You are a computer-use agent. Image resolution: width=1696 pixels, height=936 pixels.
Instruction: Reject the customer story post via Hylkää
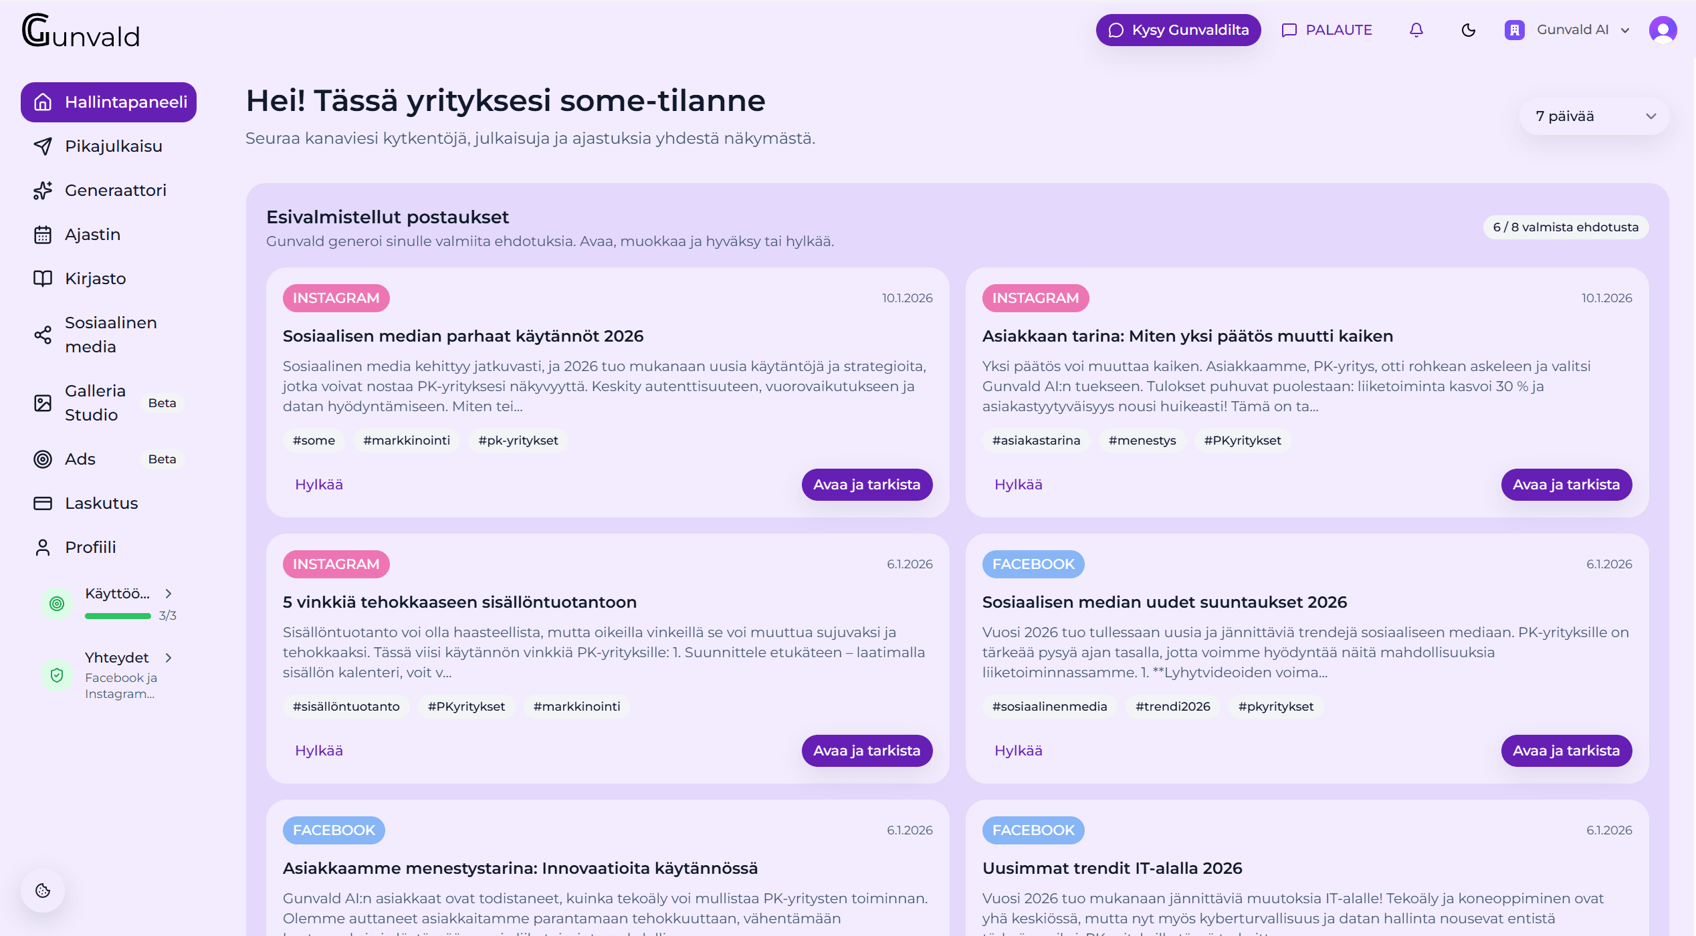pos(1018,484)
